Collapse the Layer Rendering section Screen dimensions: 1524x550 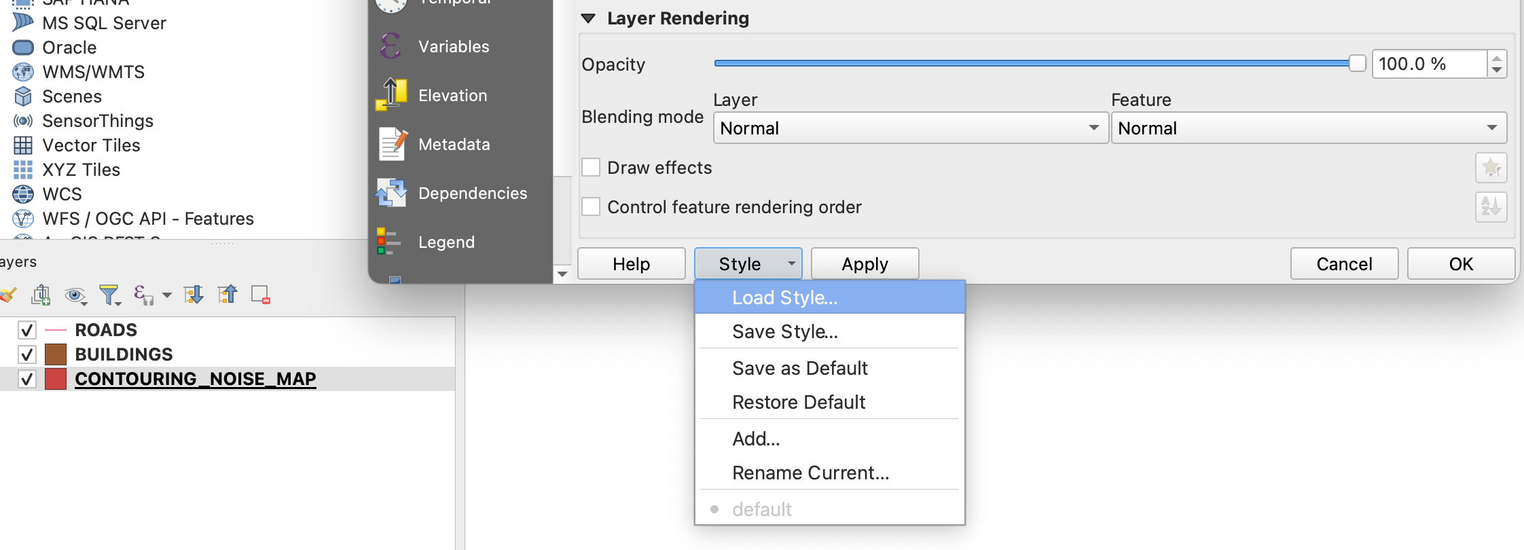[x=588, y=18]
